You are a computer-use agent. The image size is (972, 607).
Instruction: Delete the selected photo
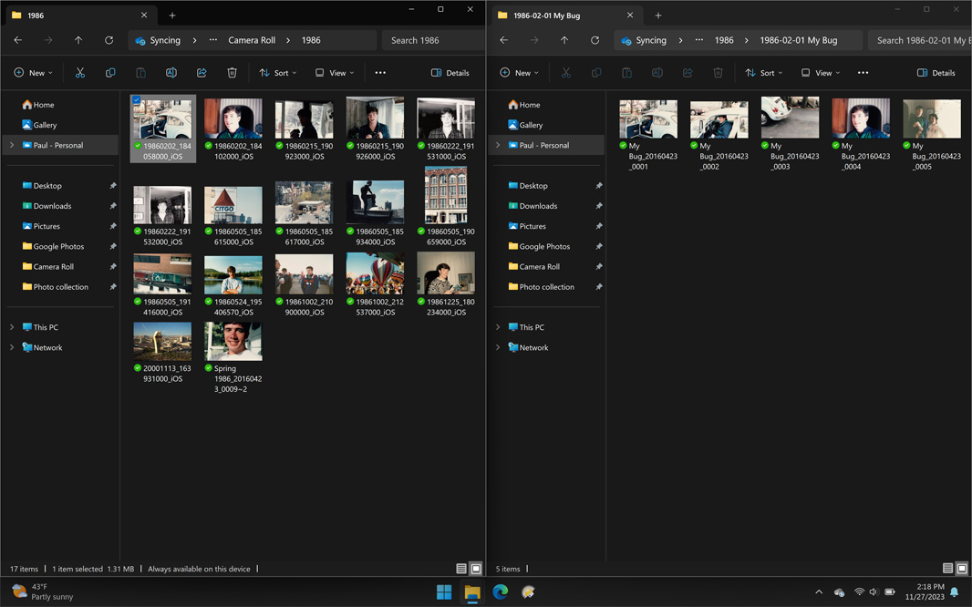(231, 72)
